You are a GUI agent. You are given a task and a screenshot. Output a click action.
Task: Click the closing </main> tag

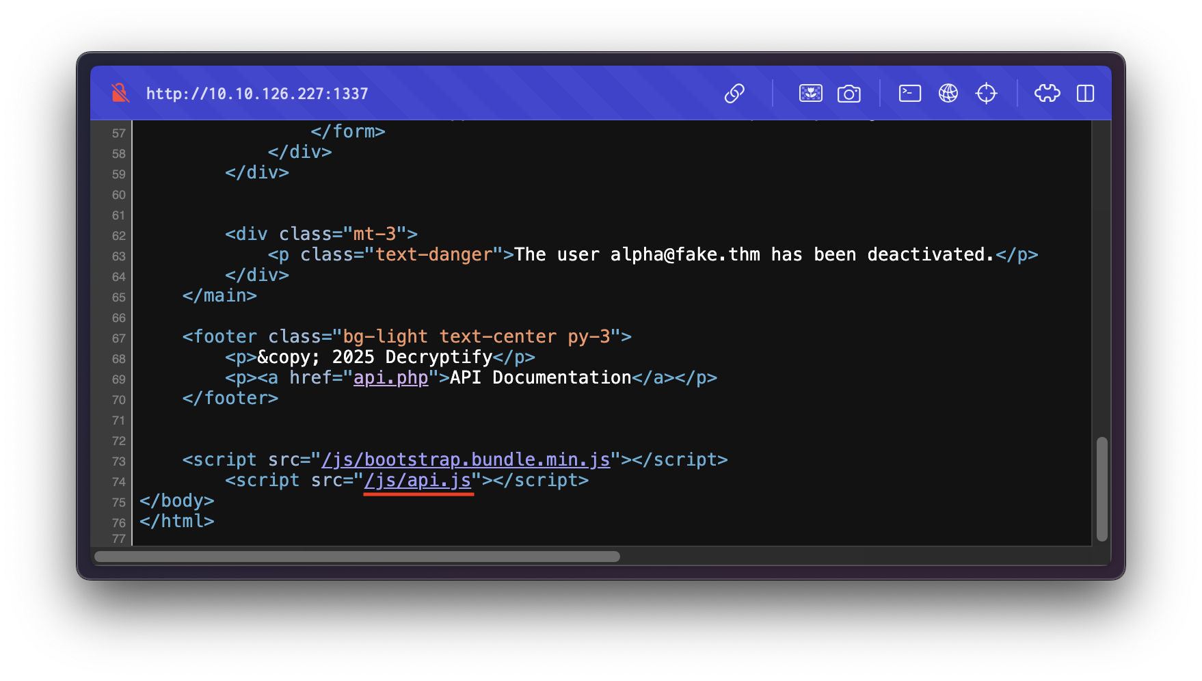(x=219, y=295)
